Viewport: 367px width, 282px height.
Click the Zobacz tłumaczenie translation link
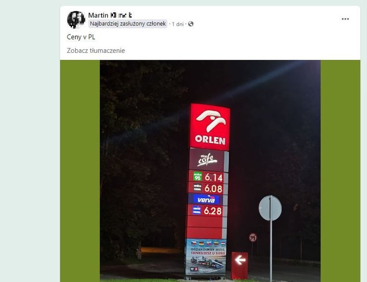(96, 50)
